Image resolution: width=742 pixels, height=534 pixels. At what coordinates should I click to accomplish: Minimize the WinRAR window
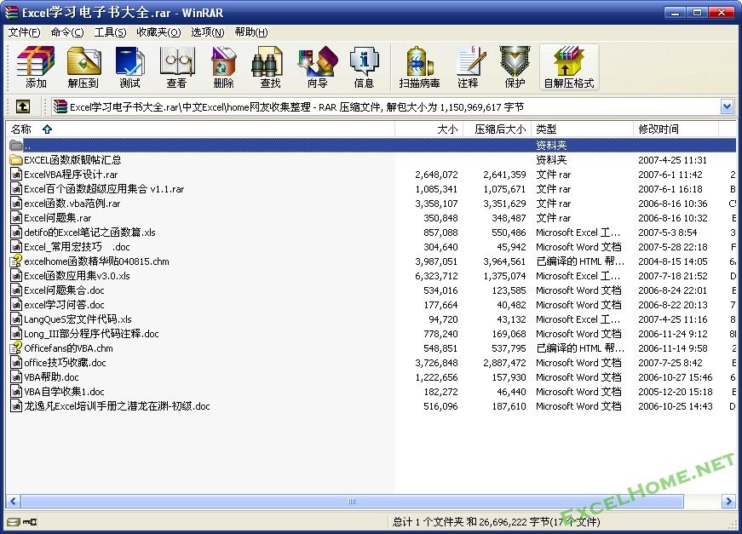pyautogui.click(x=675, y=13)
